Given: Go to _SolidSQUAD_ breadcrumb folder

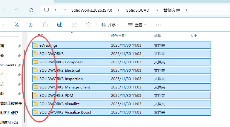Looking at the screenshot, I should 138,10.
